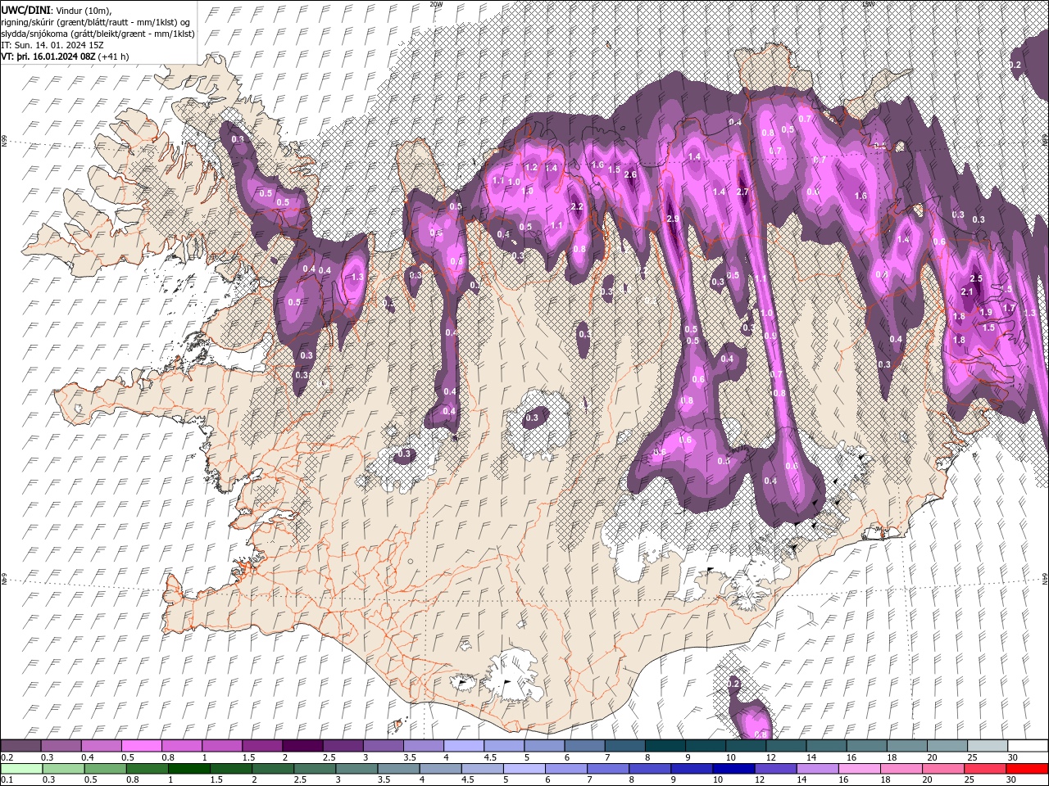
Task: Choose the snow legend swatch labeled 6
Action: click(x=585, y=746)
